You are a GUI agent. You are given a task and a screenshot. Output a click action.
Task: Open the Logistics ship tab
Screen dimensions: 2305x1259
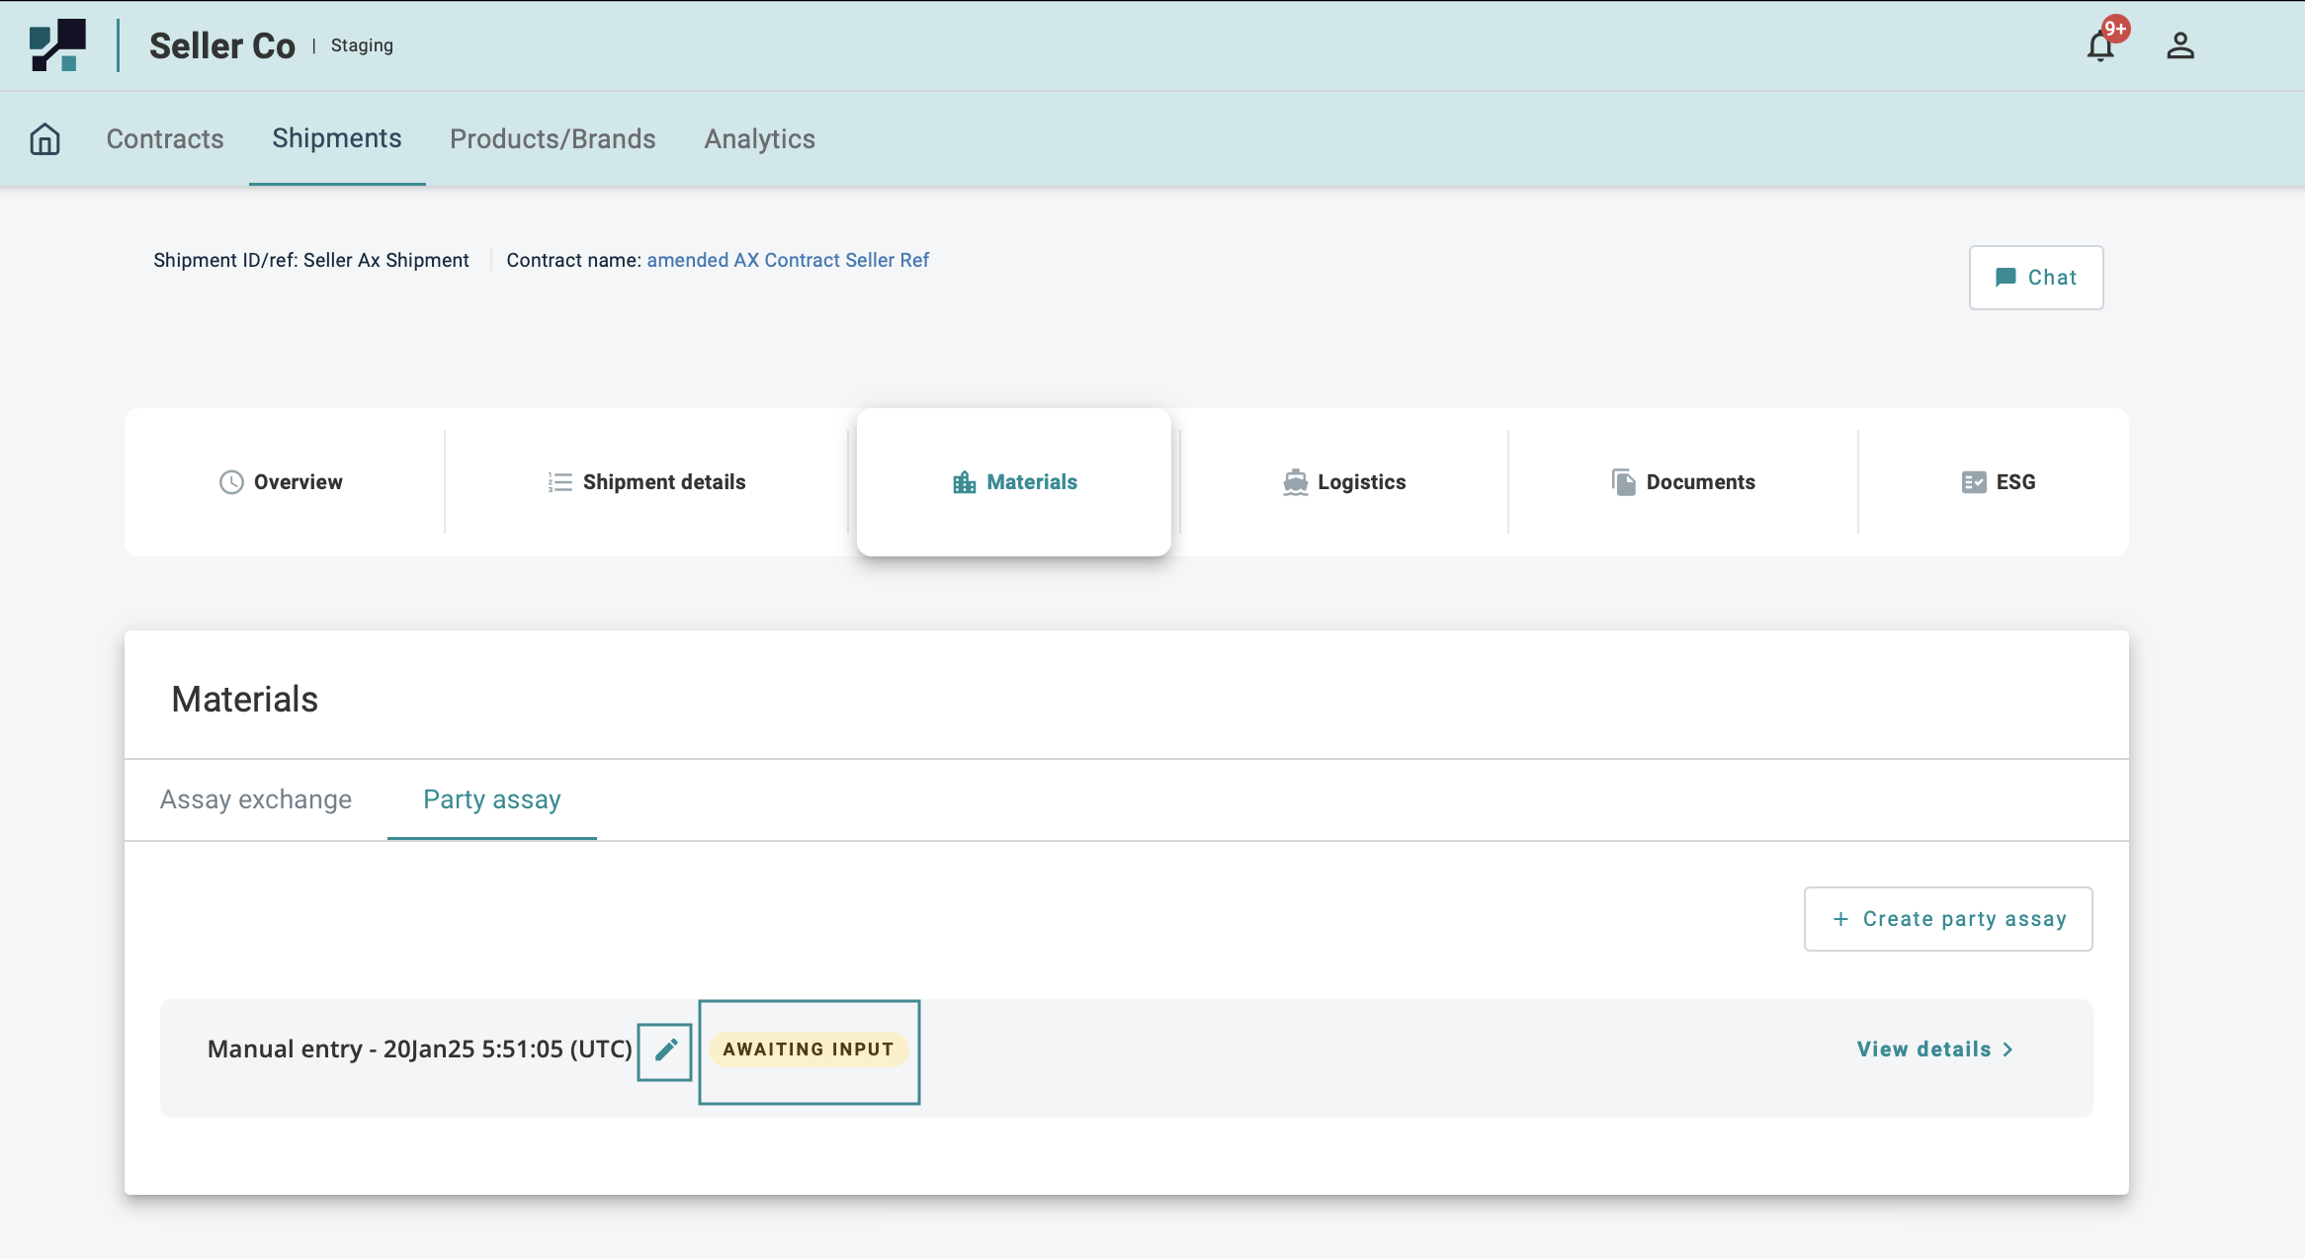[1343, 482]
